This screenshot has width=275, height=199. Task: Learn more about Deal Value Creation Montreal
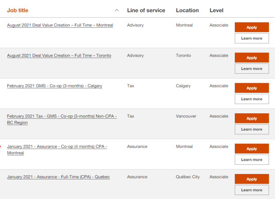click(x=252, y=38)
